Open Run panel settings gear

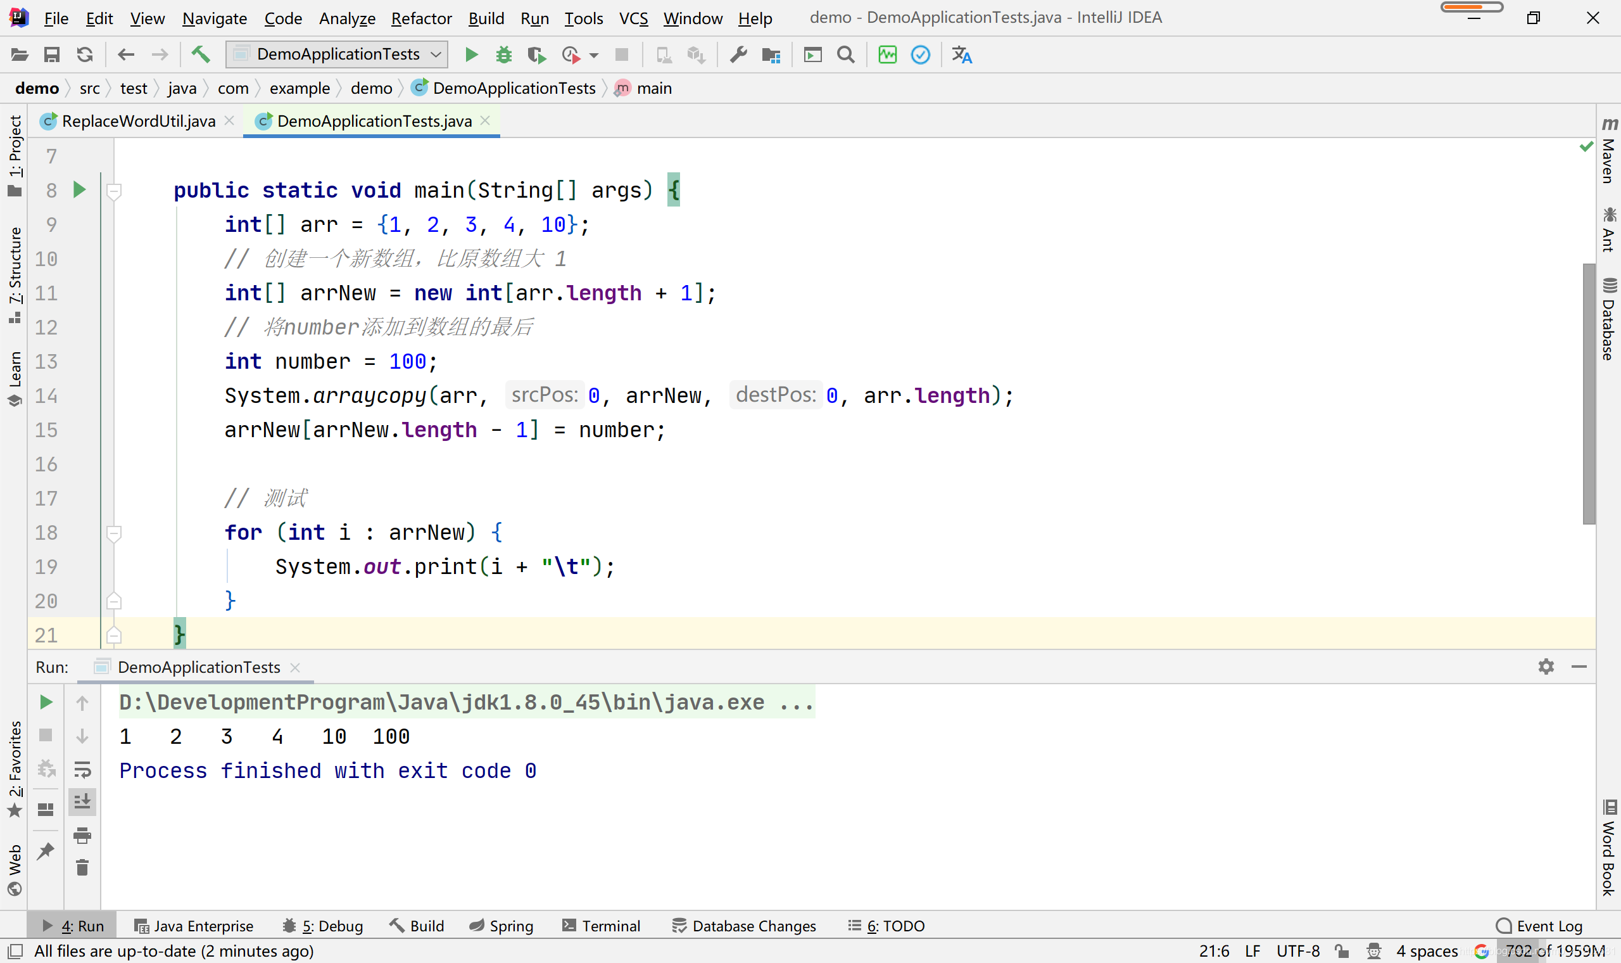[x=1546, y=666]
